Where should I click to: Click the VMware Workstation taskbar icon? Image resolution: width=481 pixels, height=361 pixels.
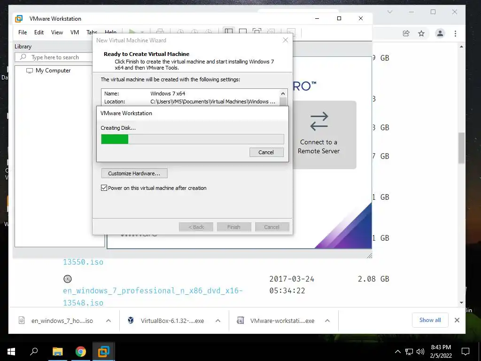click(x=104, y=352)
